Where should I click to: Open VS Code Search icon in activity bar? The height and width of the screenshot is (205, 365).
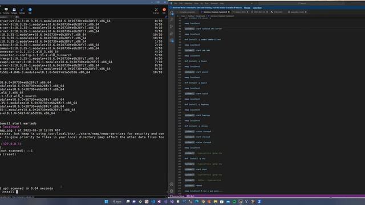172,20
